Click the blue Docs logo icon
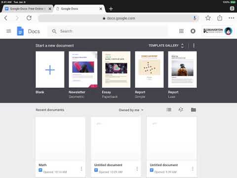 coord(20,31)
